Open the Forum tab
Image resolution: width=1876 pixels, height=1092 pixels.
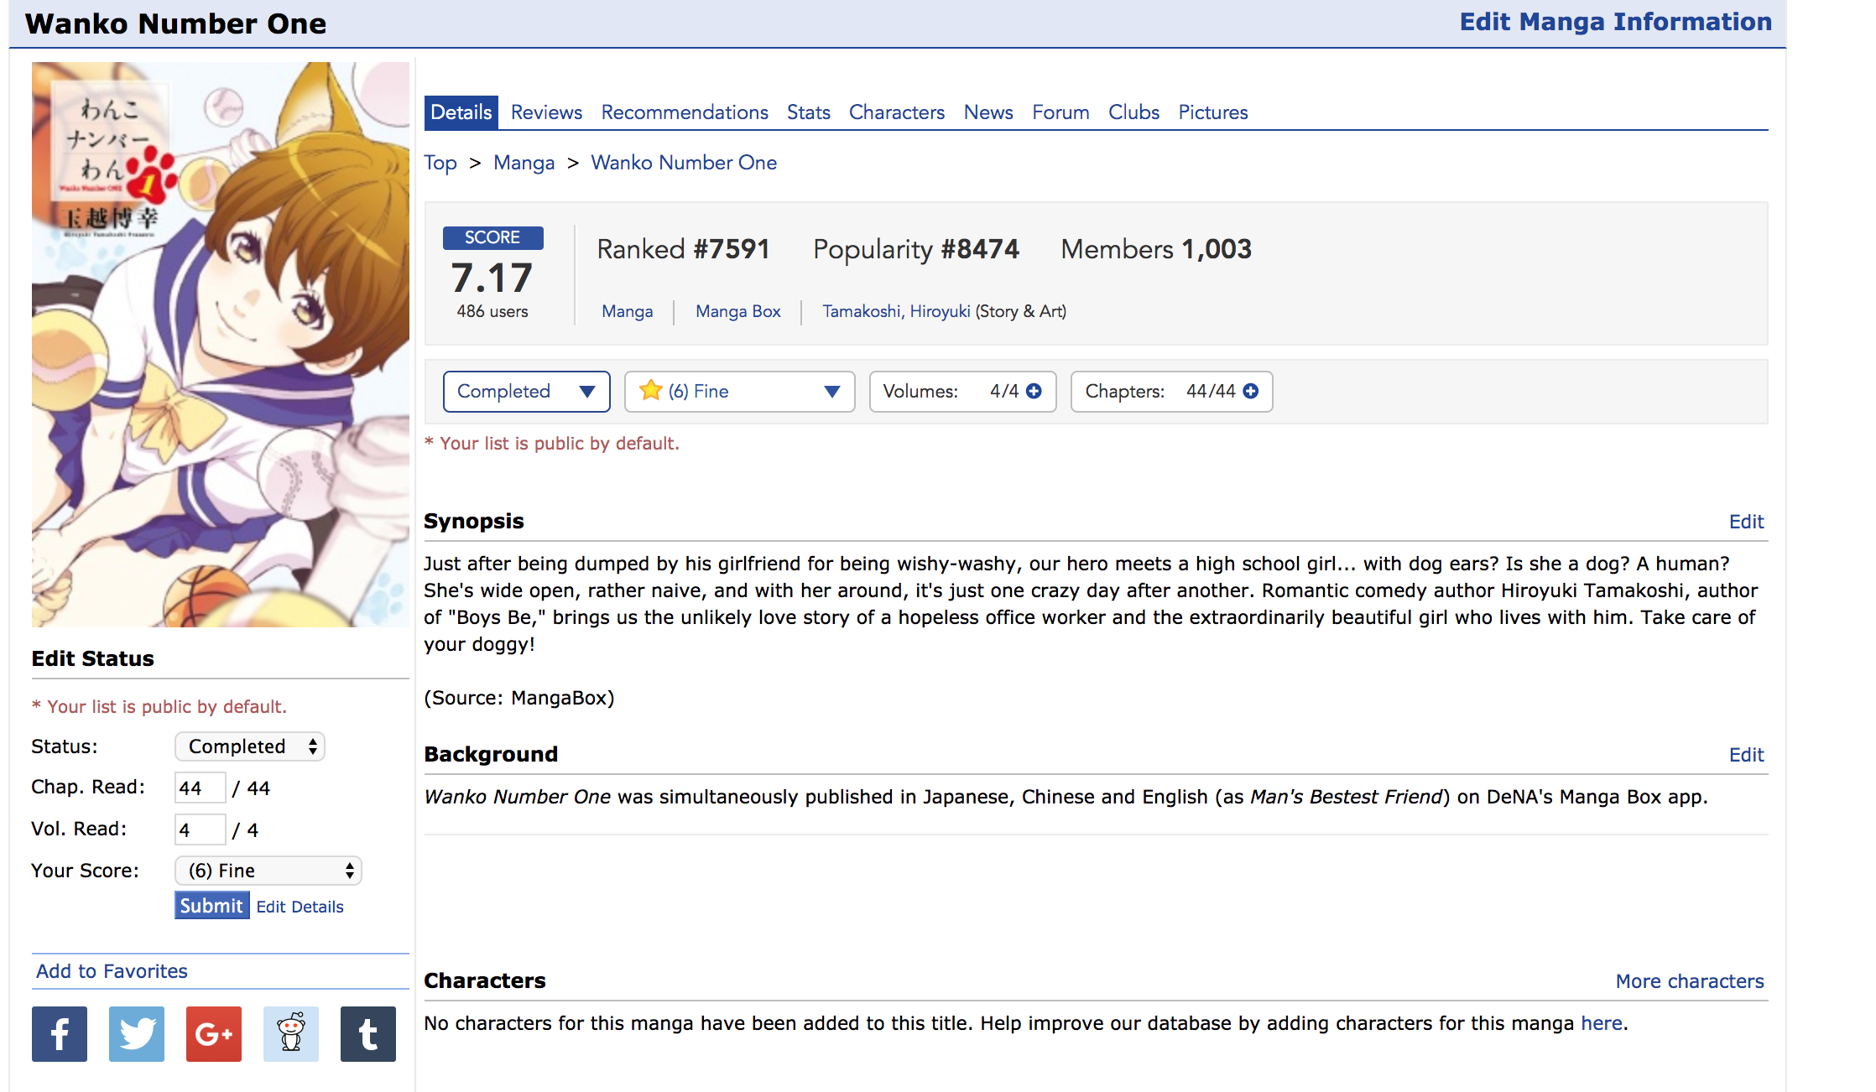pos(1060,112)
